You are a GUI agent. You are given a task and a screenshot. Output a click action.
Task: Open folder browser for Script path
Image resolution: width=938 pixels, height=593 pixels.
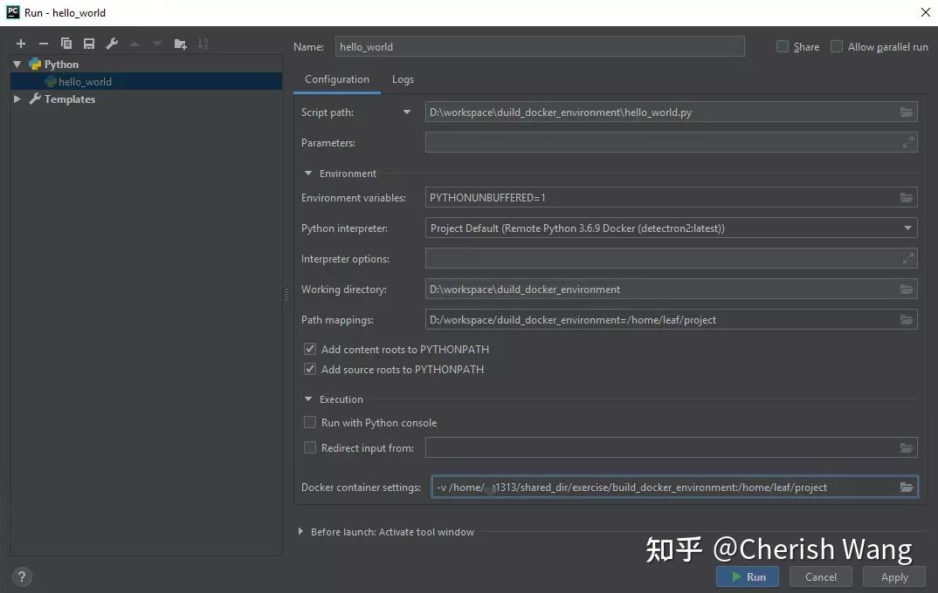click(907, 112)
